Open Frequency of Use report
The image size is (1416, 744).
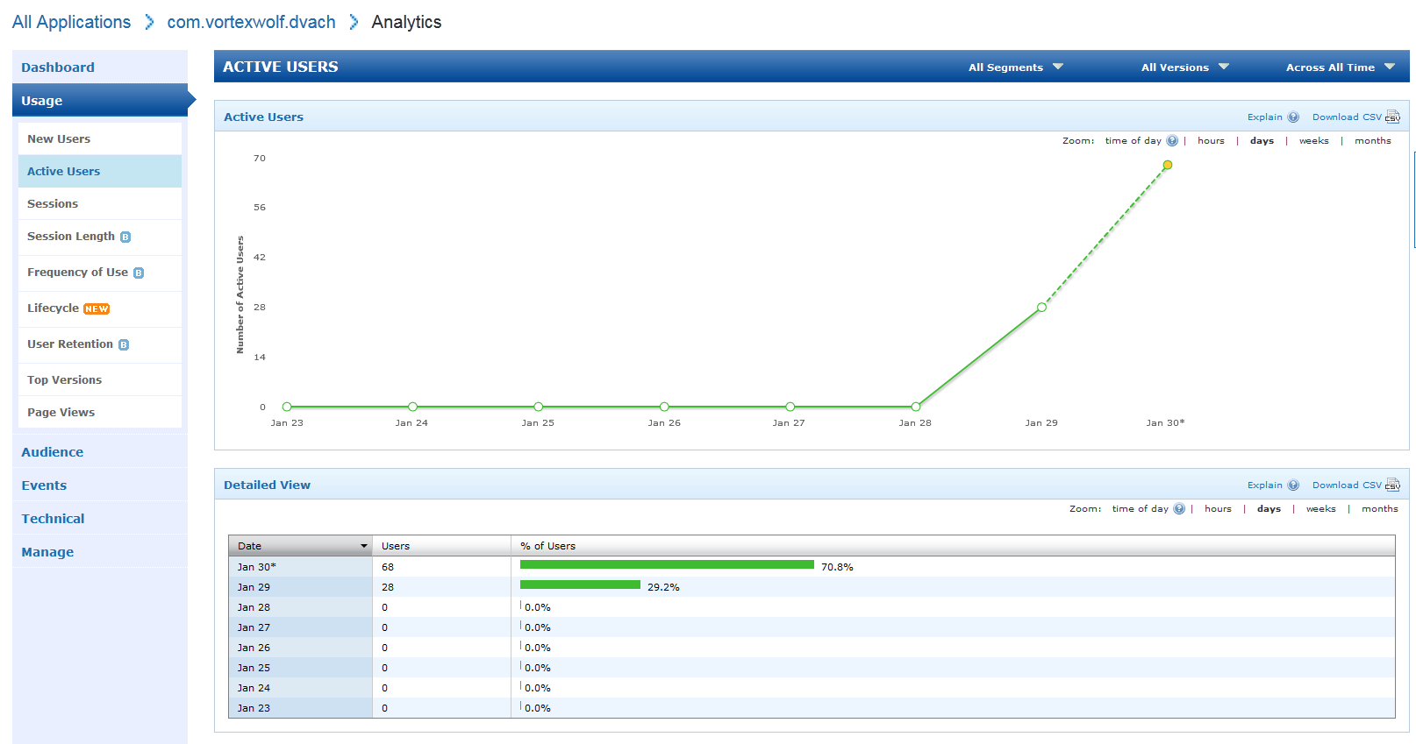(x=99, y=273)
